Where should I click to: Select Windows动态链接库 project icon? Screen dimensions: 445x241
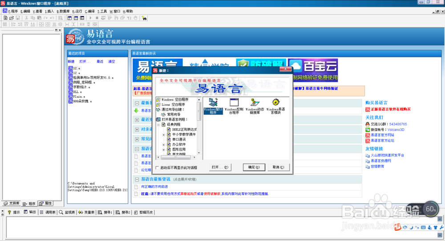pos(255,106)
